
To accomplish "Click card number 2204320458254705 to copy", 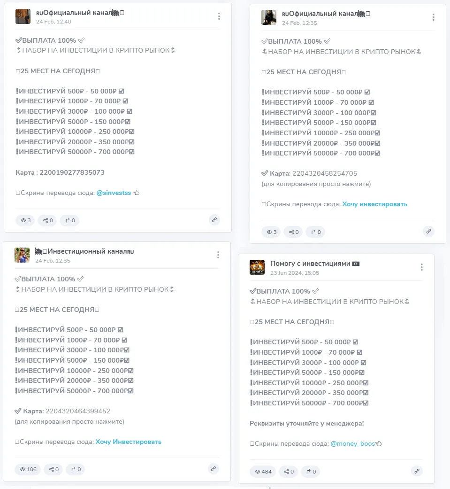I will (325, 173).
